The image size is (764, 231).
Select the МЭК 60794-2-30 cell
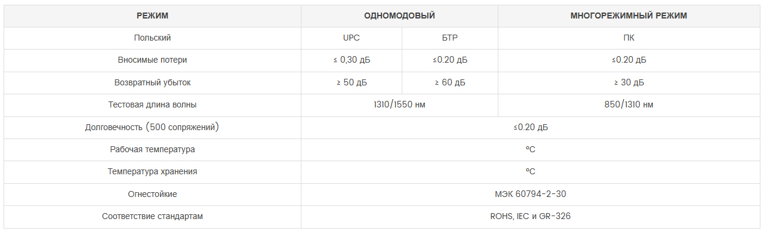coord(530,194)
